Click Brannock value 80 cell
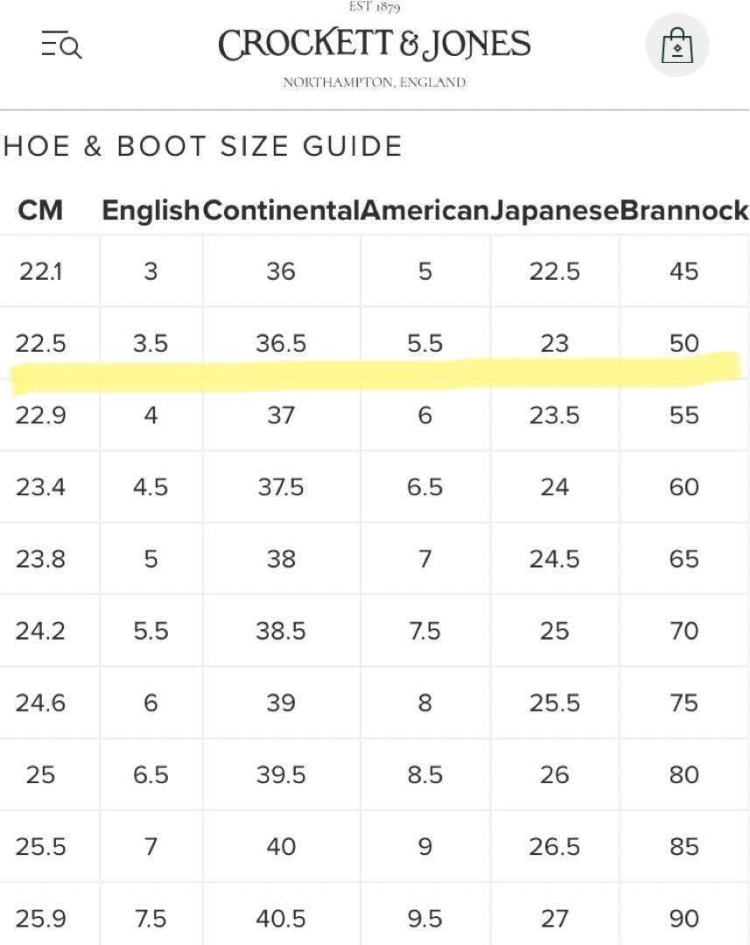 click(x=684, y=774)
